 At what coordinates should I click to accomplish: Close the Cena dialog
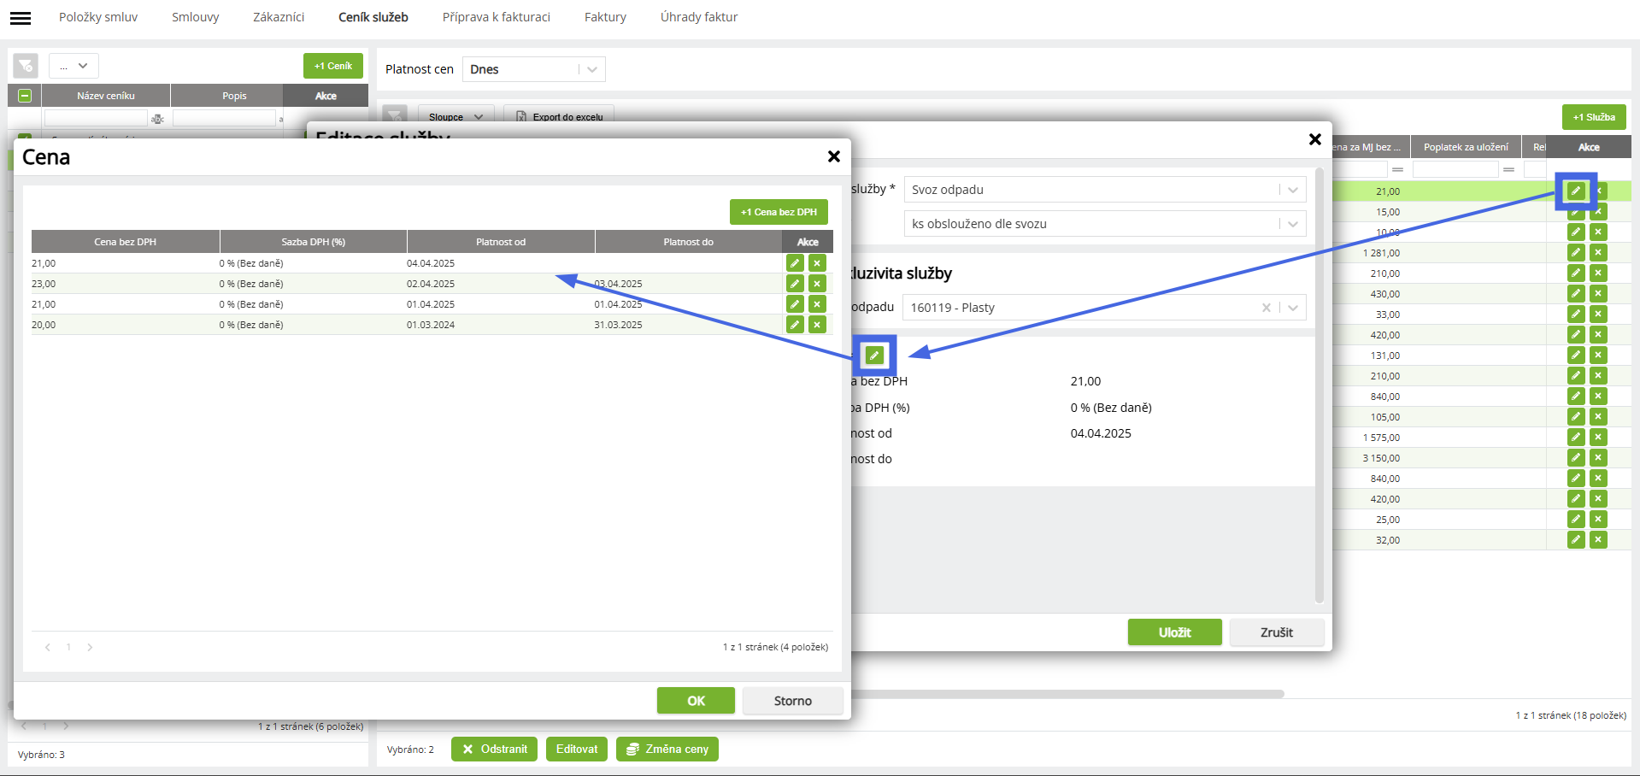pyautogui.click(x=834, y=156)
